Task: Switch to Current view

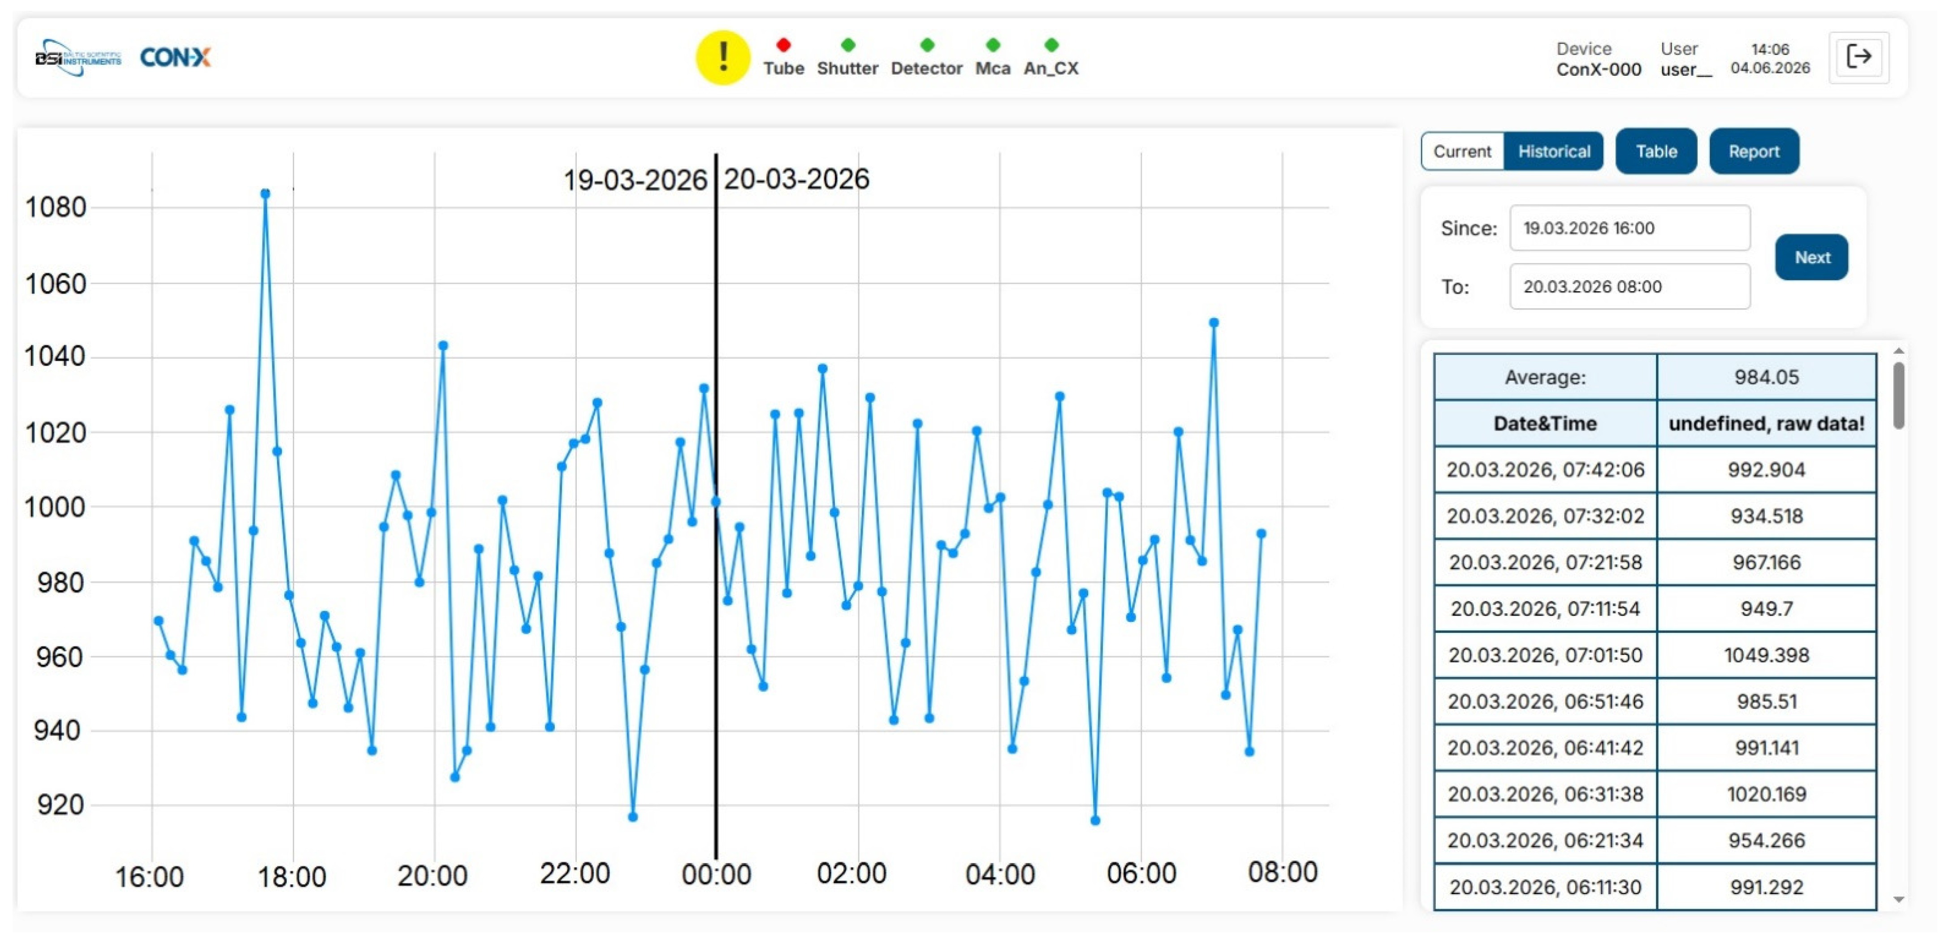Action: coord(1462,151)
